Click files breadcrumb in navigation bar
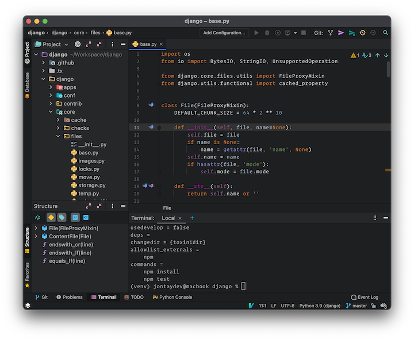The width and height of the screenshot is (414, 340). [95, 33]
